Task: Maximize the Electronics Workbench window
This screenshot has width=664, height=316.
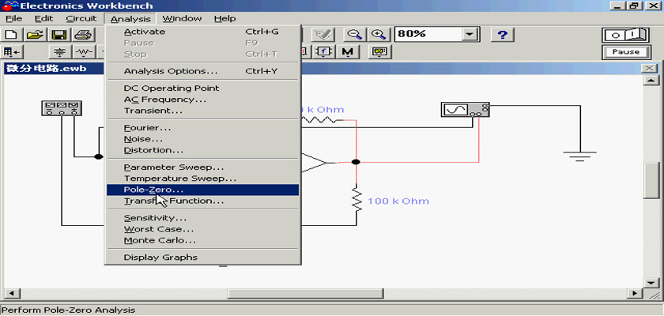Action: tap(634, 6)
